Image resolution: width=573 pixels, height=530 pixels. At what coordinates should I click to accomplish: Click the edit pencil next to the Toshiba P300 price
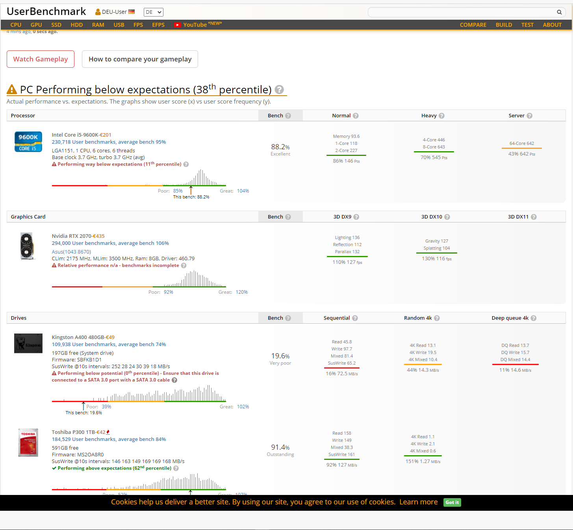pos(108,432)
